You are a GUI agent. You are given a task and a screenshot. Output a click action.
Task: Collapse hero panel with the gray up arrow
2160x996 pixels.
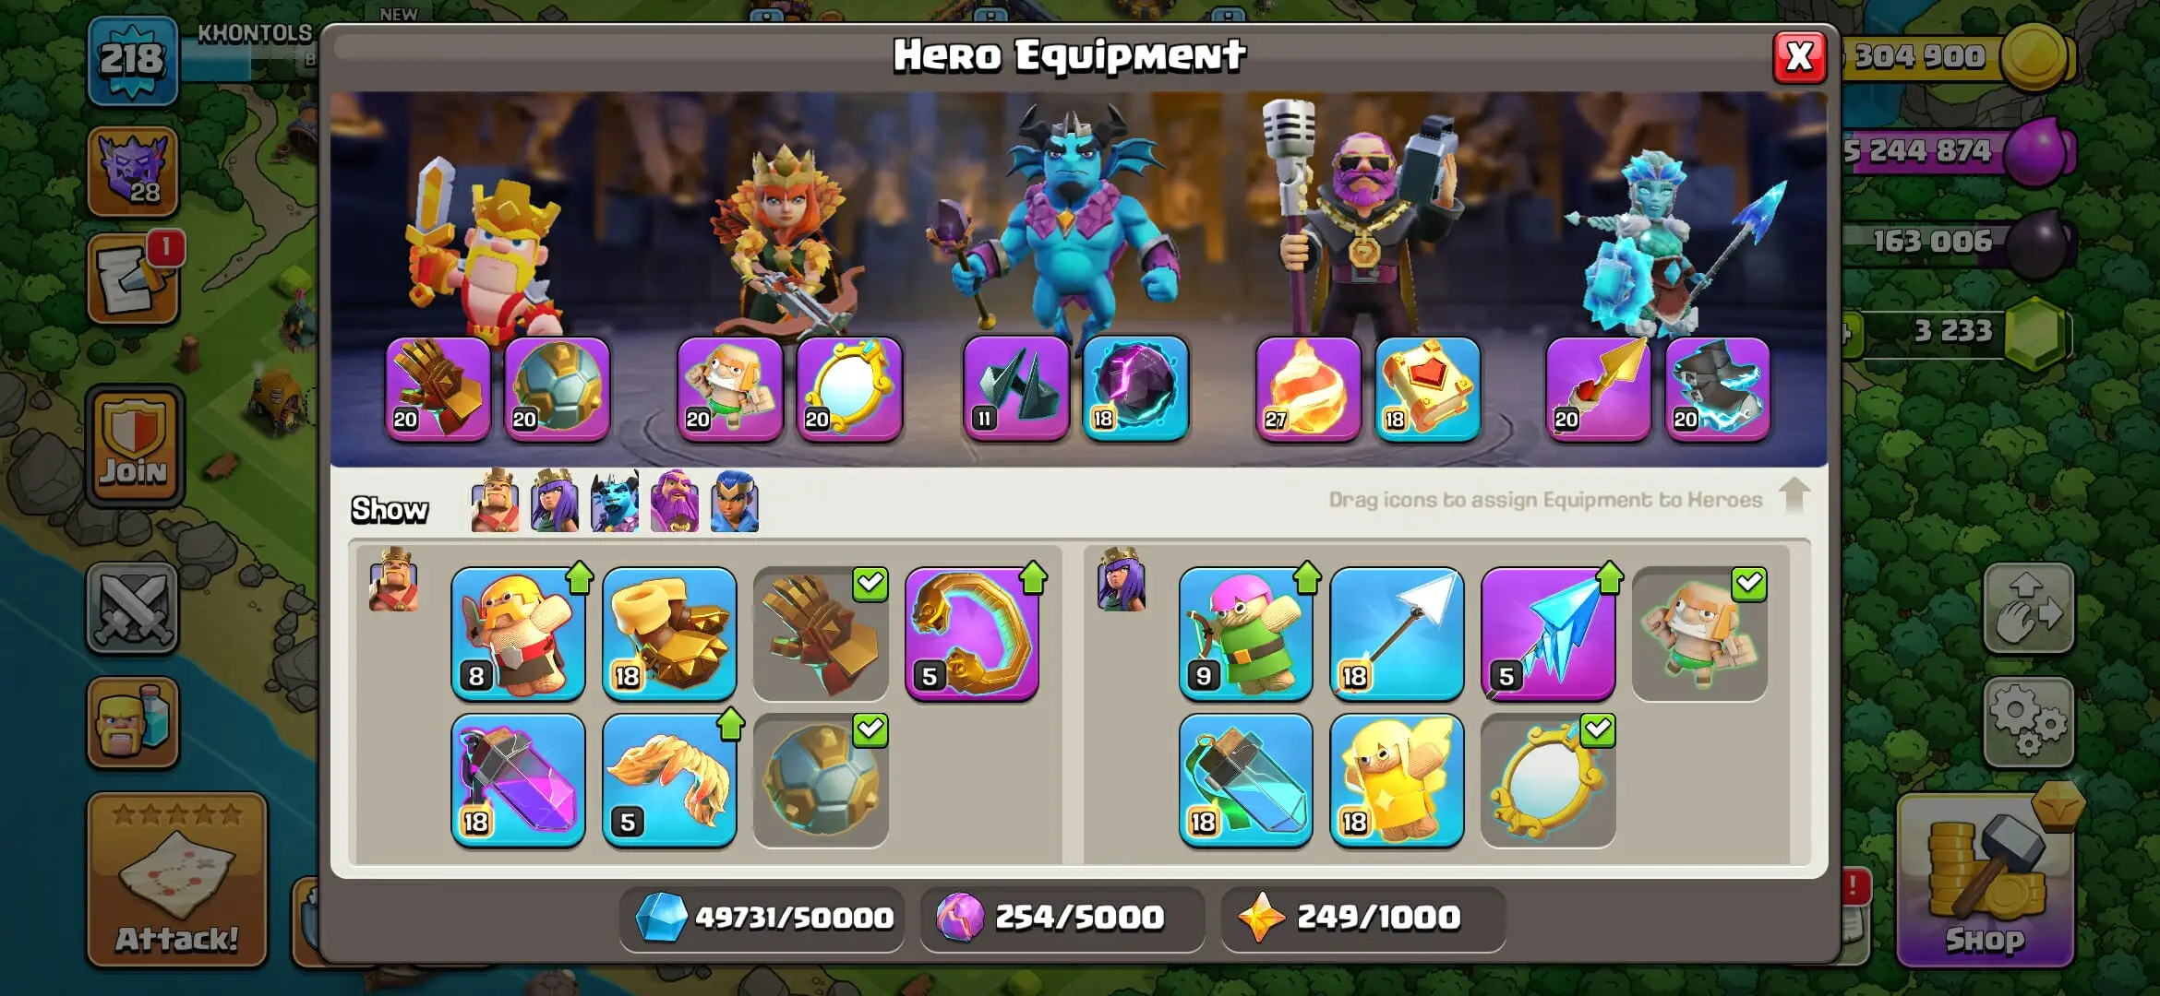(1794, 496)
